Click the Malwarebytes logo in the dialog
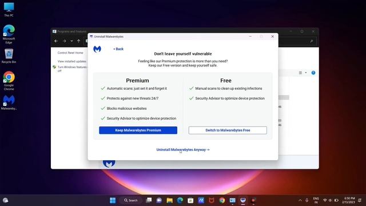The width and height of the screenshot is (366, 206). (x=97, y=49)
